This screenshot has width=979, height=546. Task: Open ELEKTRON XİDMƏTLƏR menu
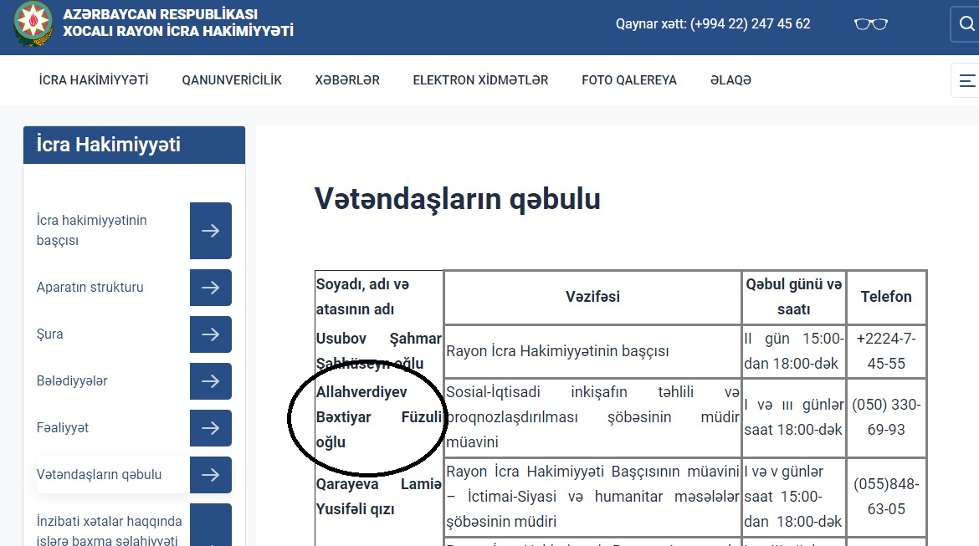[x=480, y=80]
